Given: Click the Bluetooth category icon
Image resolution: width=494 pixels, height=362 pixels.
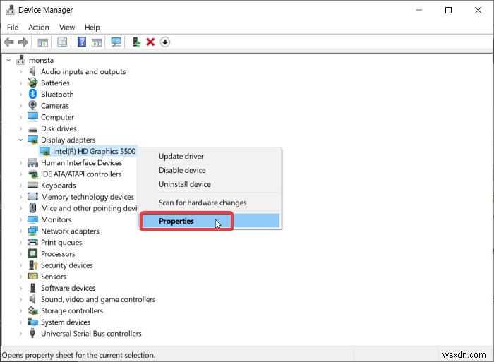Looking at the screenshot, I should [32, 94].
